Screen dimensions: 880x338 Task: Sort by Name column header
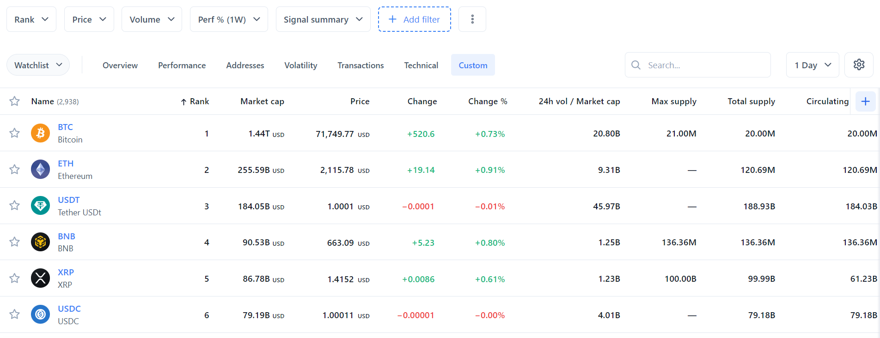point(43,101)
